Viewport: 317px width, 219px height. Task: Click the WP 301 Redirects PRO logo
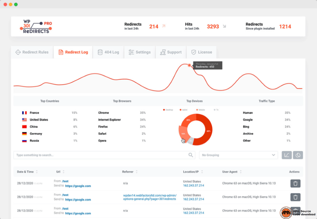coord(36,26)
